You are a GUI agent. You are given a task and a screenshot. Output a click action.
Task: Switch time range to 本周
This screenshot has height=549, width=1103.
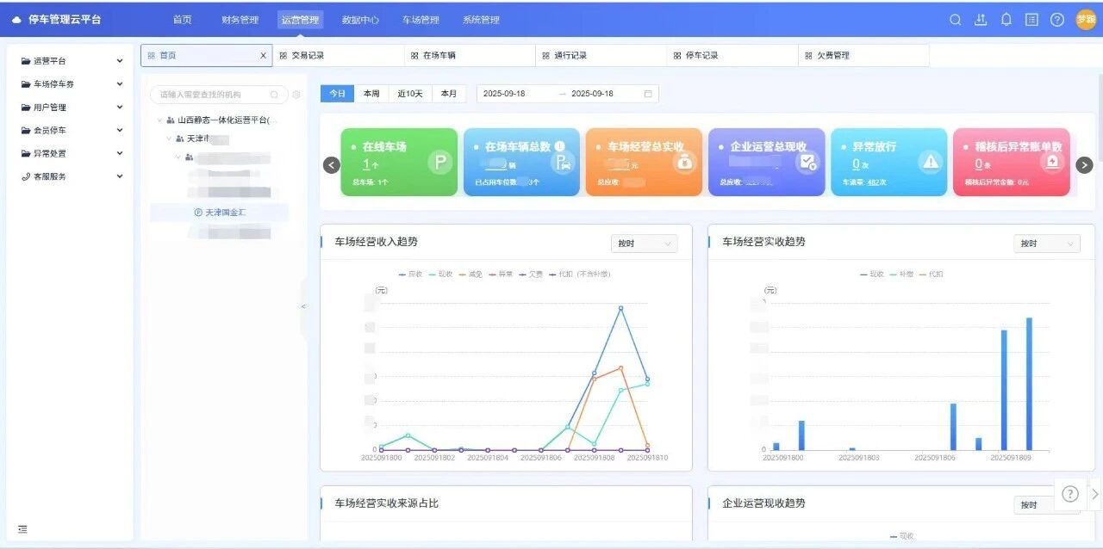point(371,94)
